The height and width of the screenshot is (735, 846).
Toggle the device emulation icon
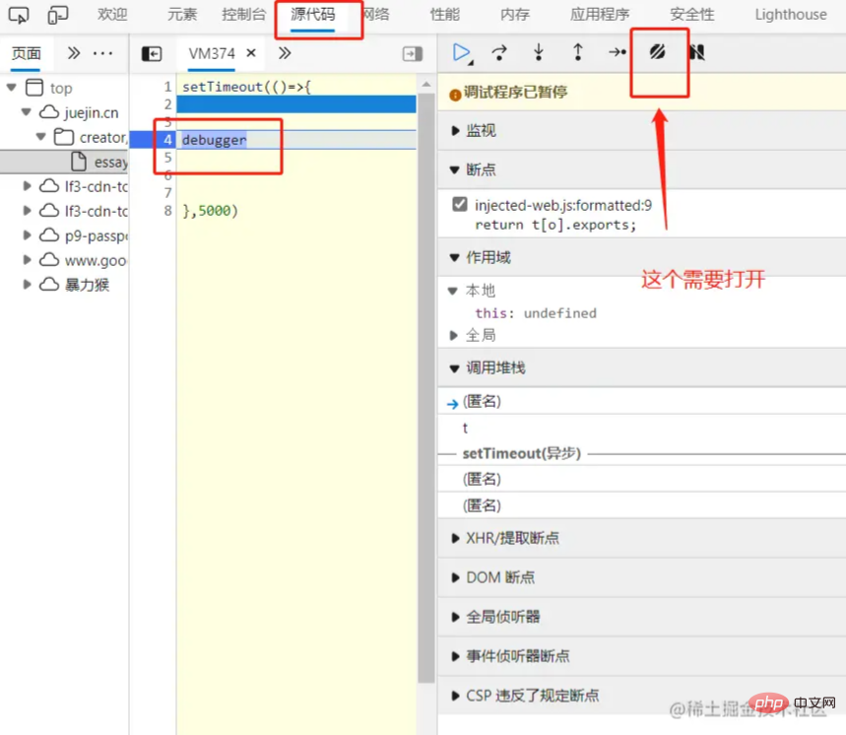point(58,15)
